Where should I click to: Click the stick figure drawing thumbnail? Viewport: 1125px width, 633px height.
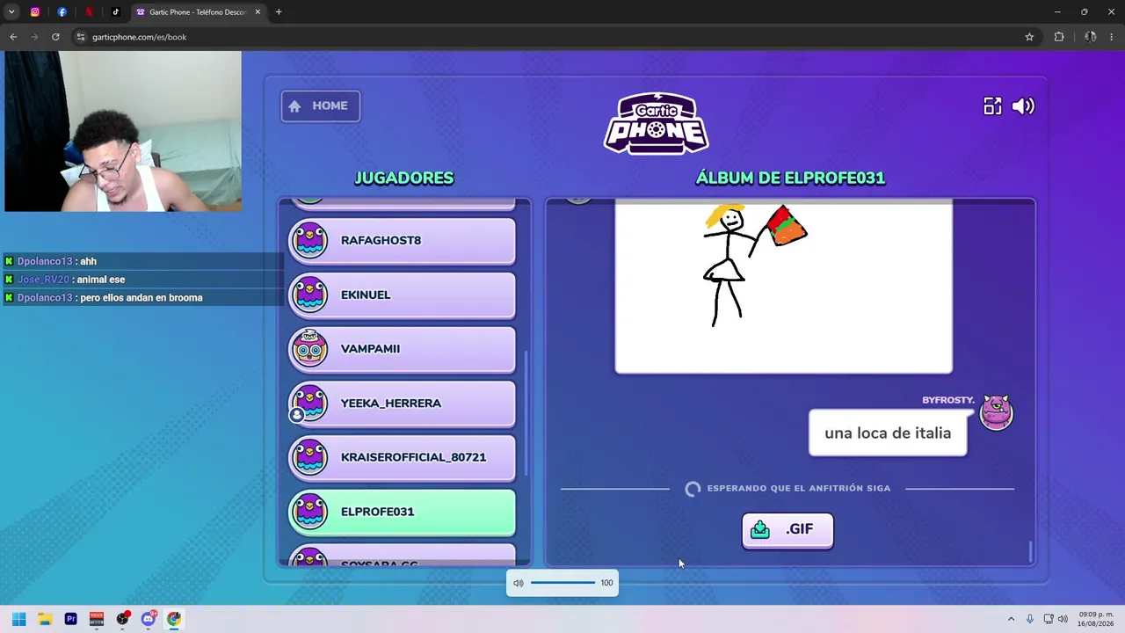pyautogui.click(x=783, y=287)
